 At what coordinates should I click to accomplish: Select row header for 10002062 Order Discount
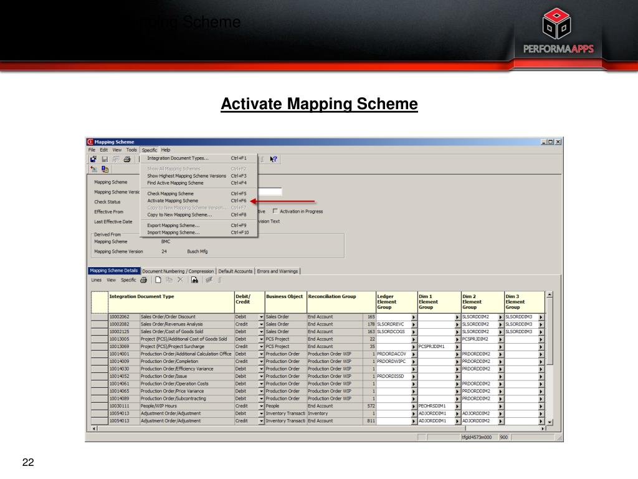tap(99, 317)
